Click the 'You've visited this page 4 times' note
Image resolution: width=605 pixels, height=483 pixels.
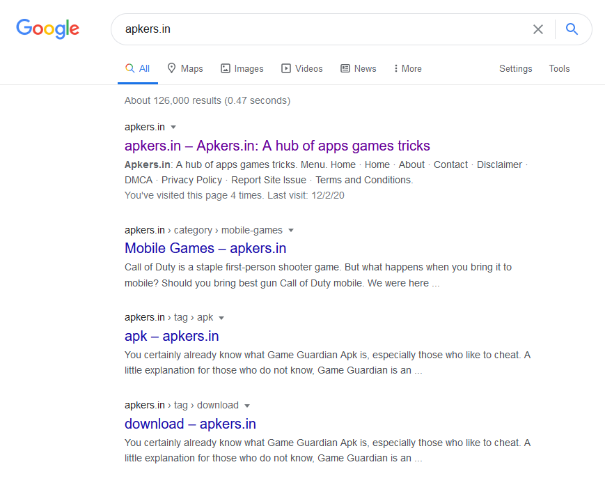tap(234, 196)
